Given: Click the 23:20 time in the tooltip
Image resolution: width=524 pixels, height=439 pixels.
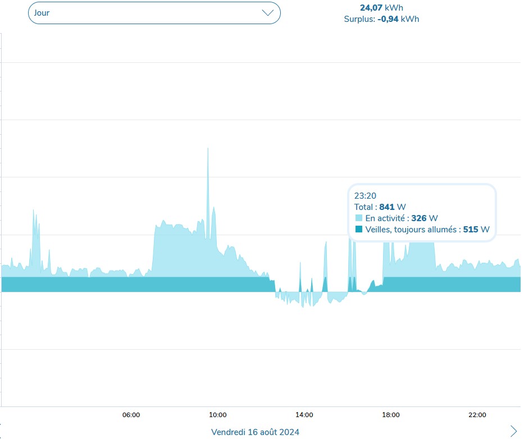Looking at the screenshot, I should pos(365,196).
